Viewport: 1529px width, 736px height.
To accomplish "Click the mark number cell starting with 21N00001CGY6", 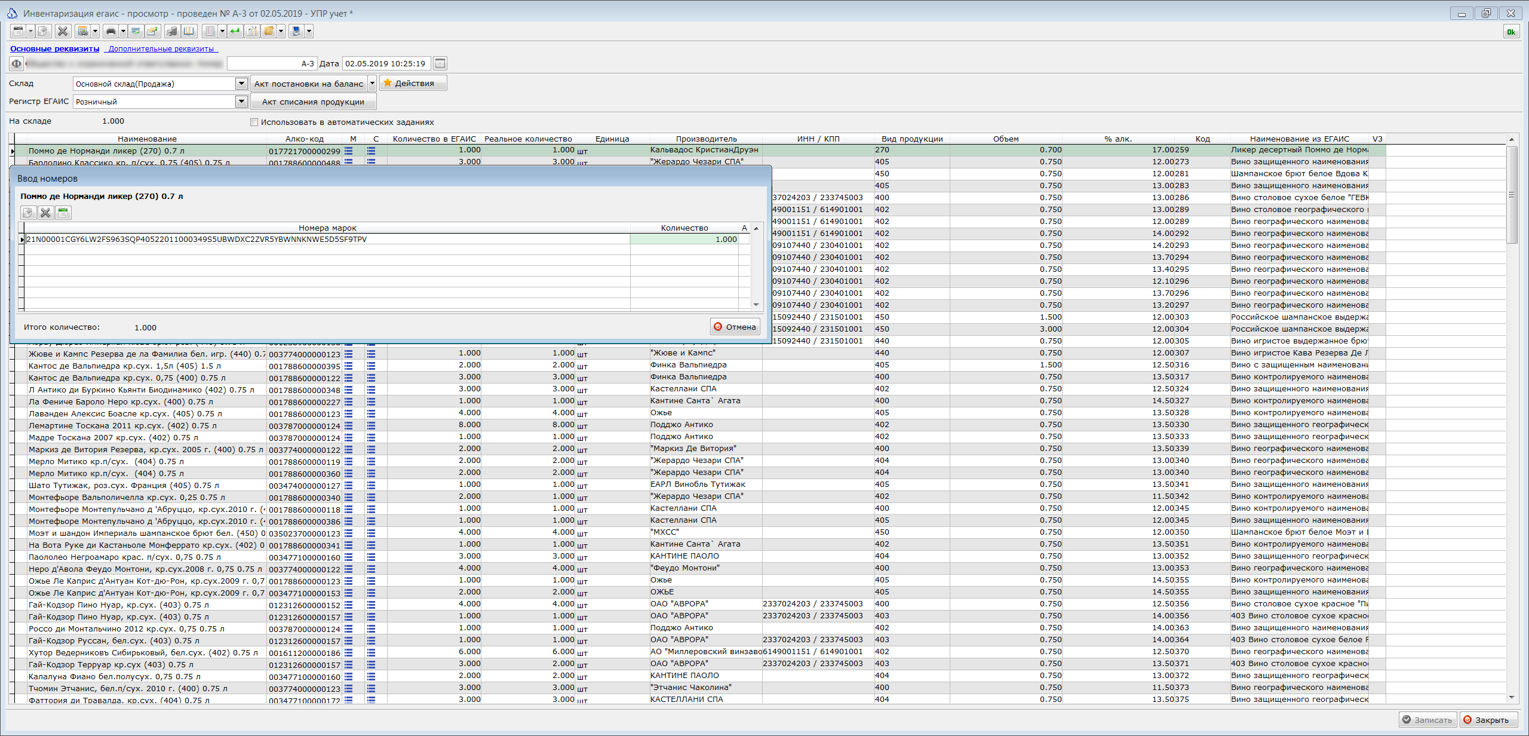I will point(327,239).
